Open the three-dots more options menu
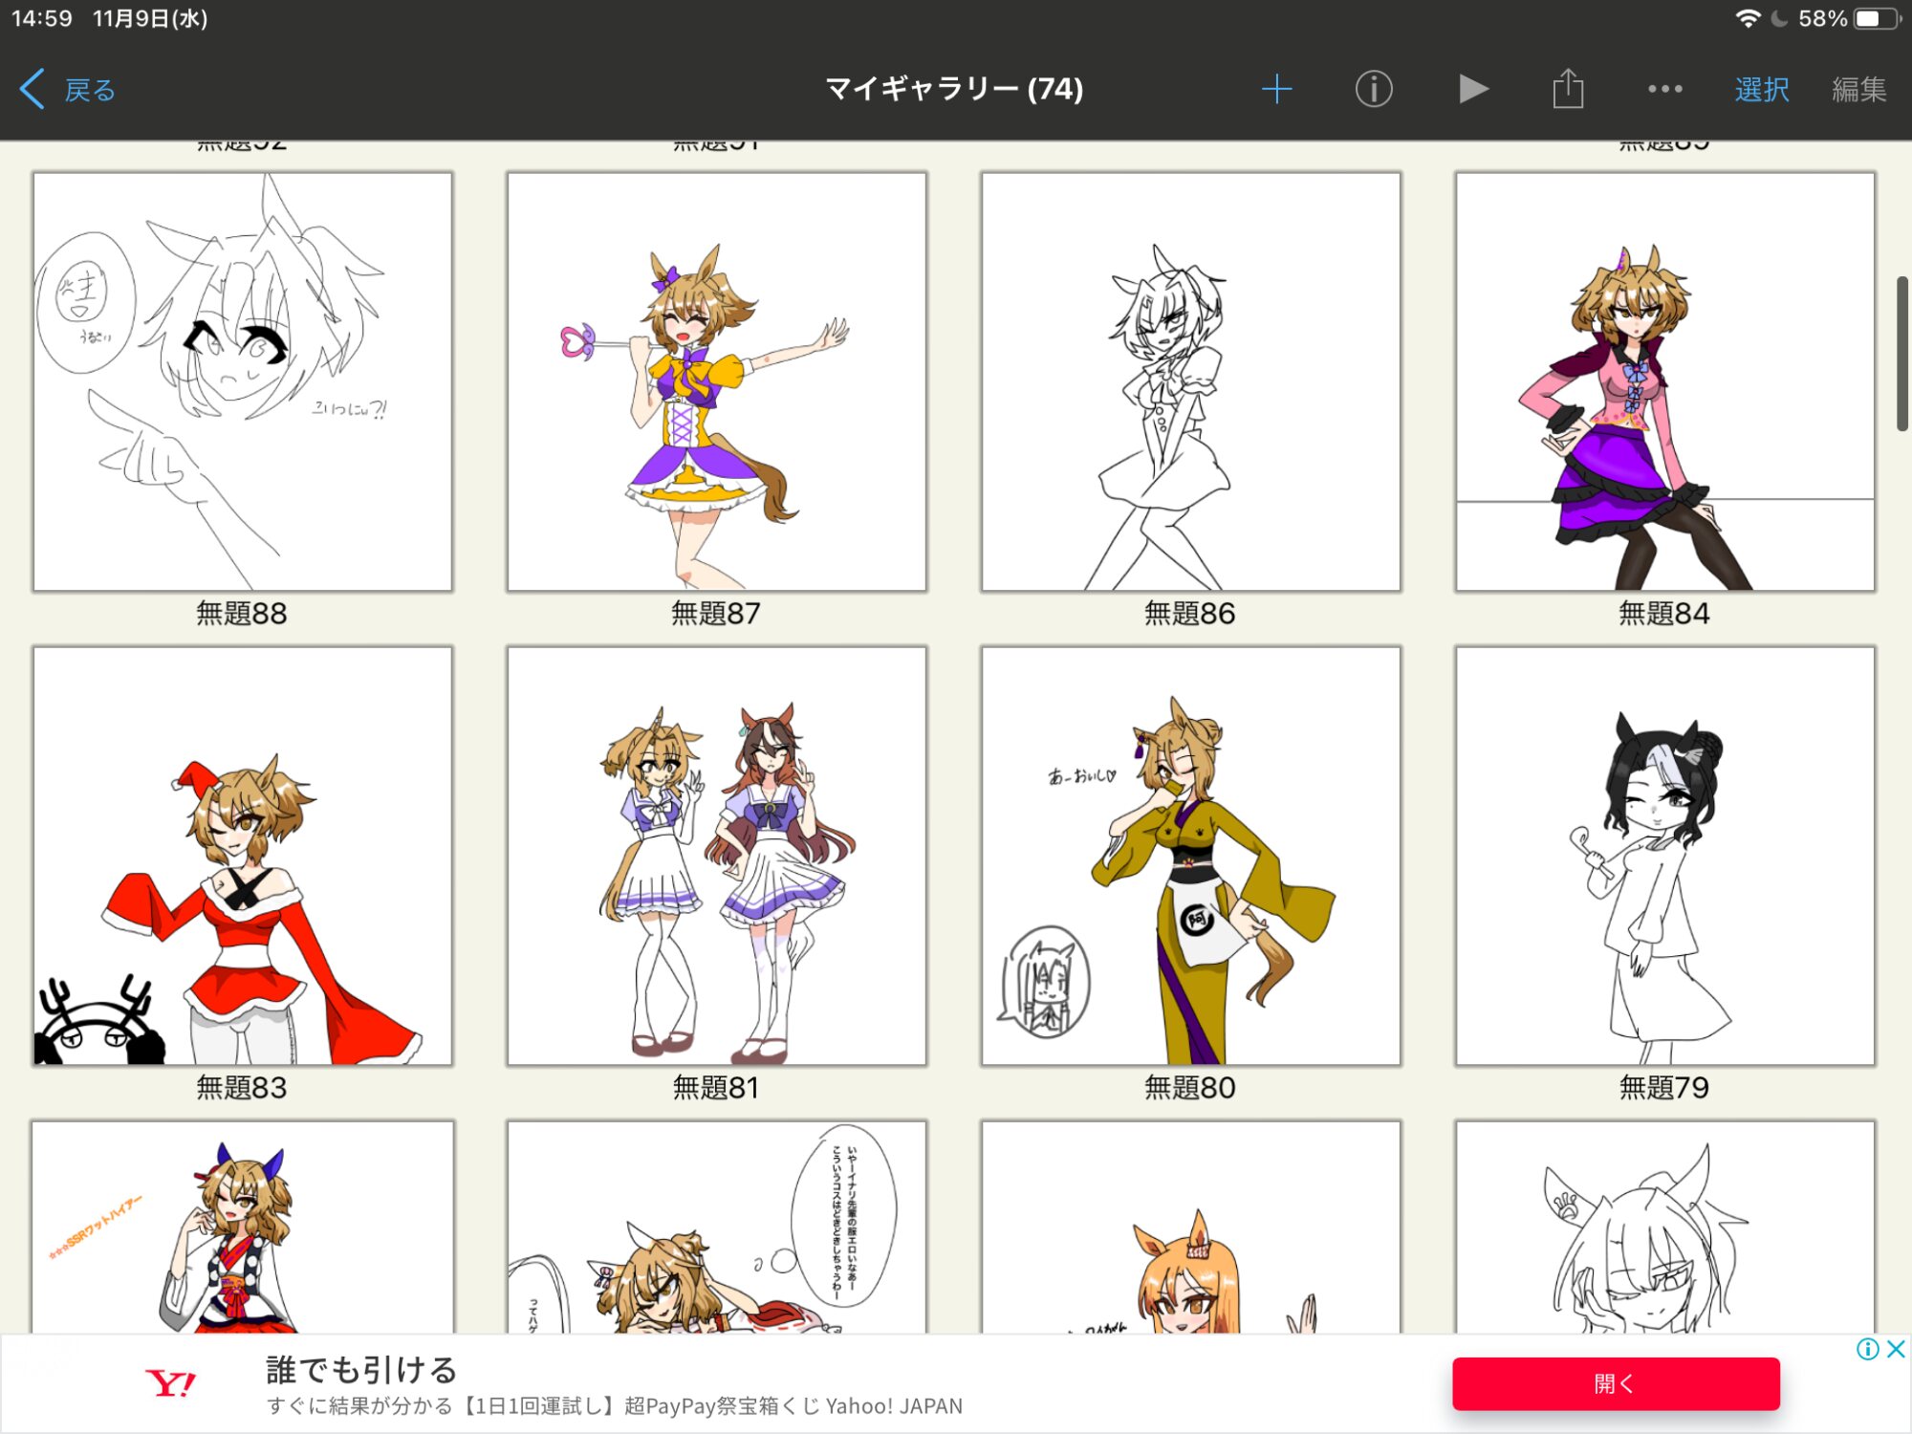This screenshot has width=1912, height=1434. coord(1665,89)
